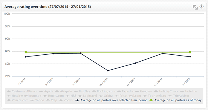This screenshot has width=208, height=110.
Task: Show Hotelreservierung.de series
Action: (24, 96)
